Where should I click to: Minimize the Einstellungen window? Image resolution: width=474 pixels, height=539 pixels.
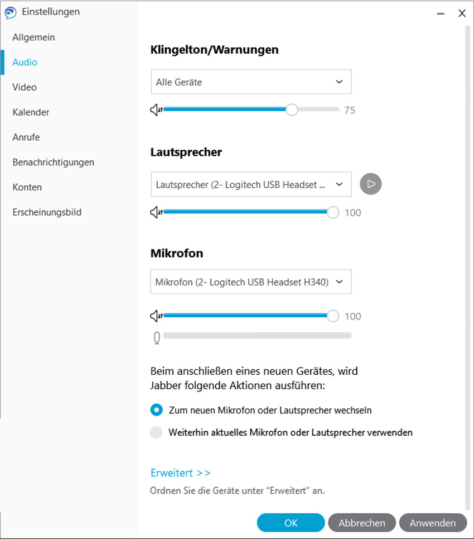pyautogui.click(x=441, y=13)
